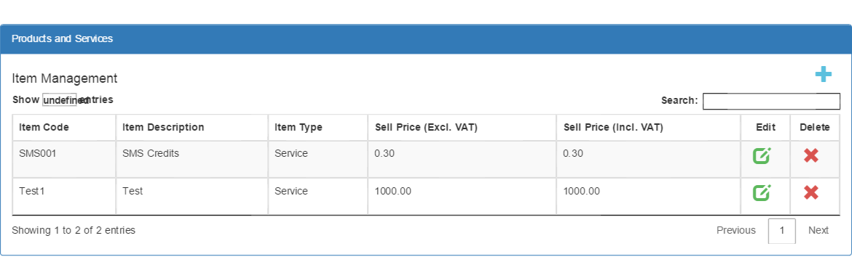
Task: Sort by Item Code column header
Action: [64, 128]
